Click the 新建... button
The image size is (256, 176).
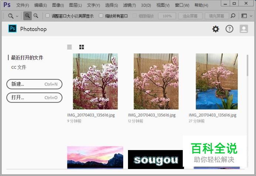pos(34,84)
